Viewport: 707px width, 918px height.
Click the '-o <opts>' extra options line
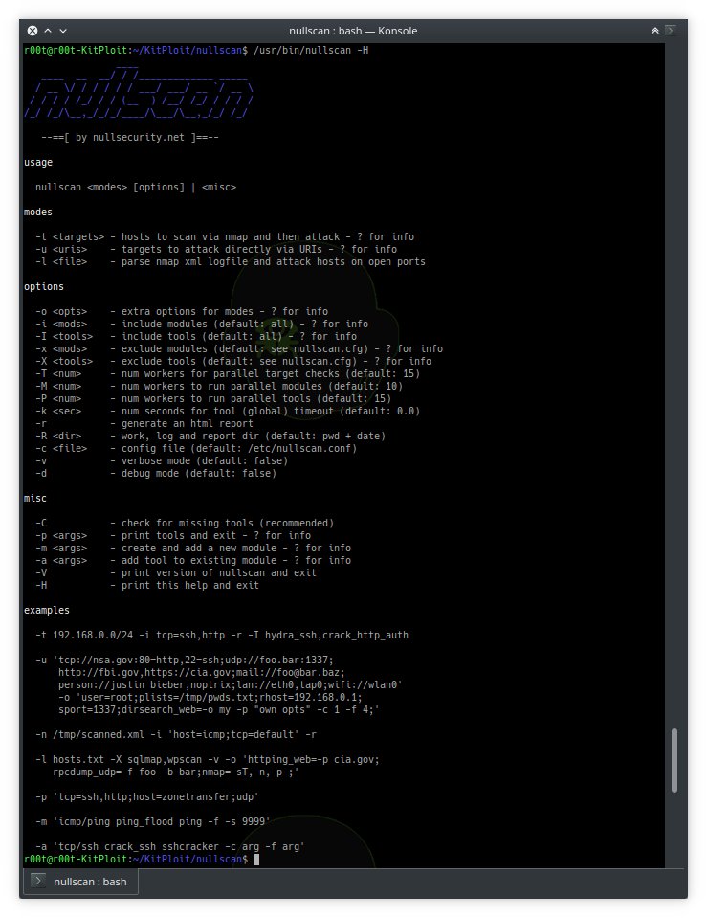[182, 311]
